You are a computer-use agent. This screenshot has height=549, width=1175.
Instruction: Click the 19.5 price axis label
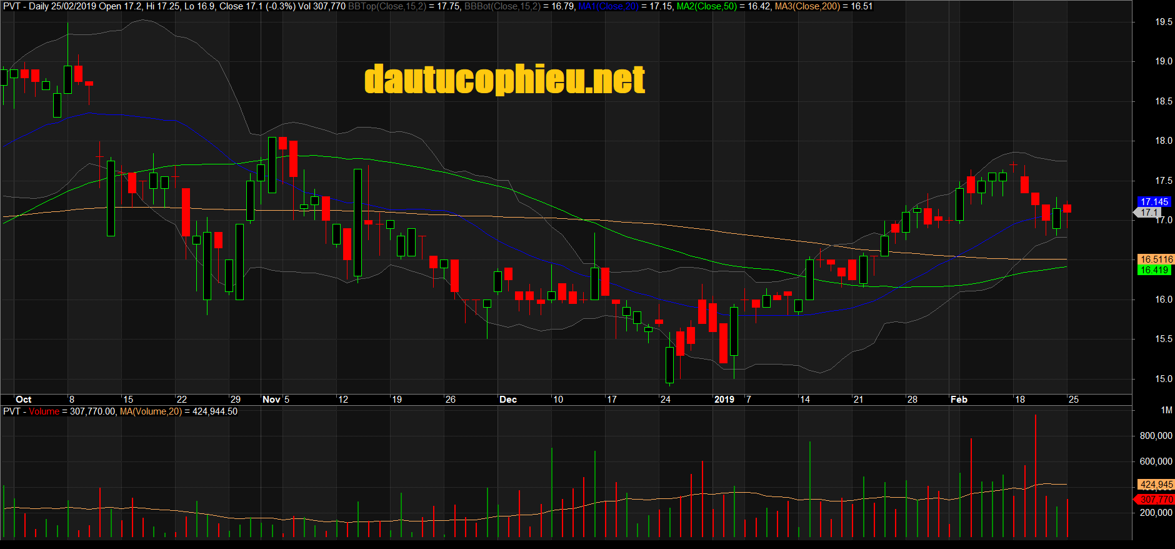[x=1164, y=22]
